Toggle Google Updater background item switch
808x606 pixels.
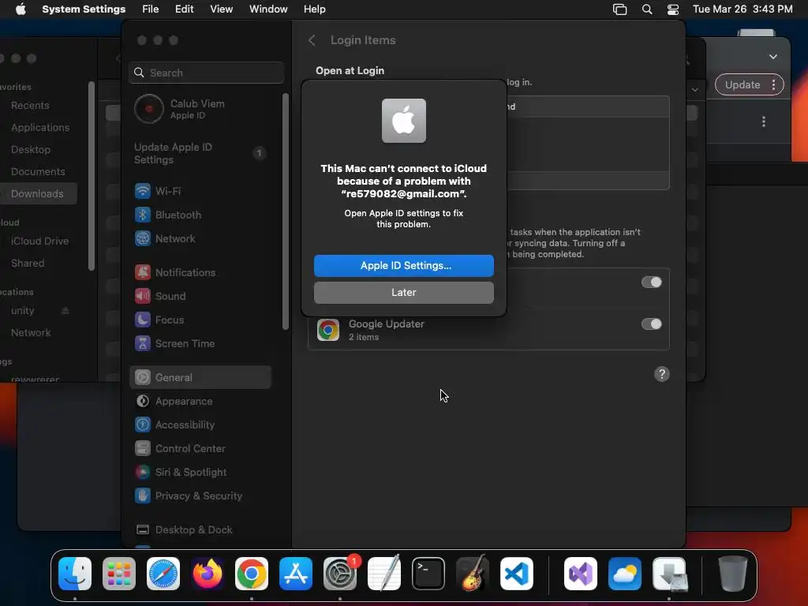(x=651, y=324)
